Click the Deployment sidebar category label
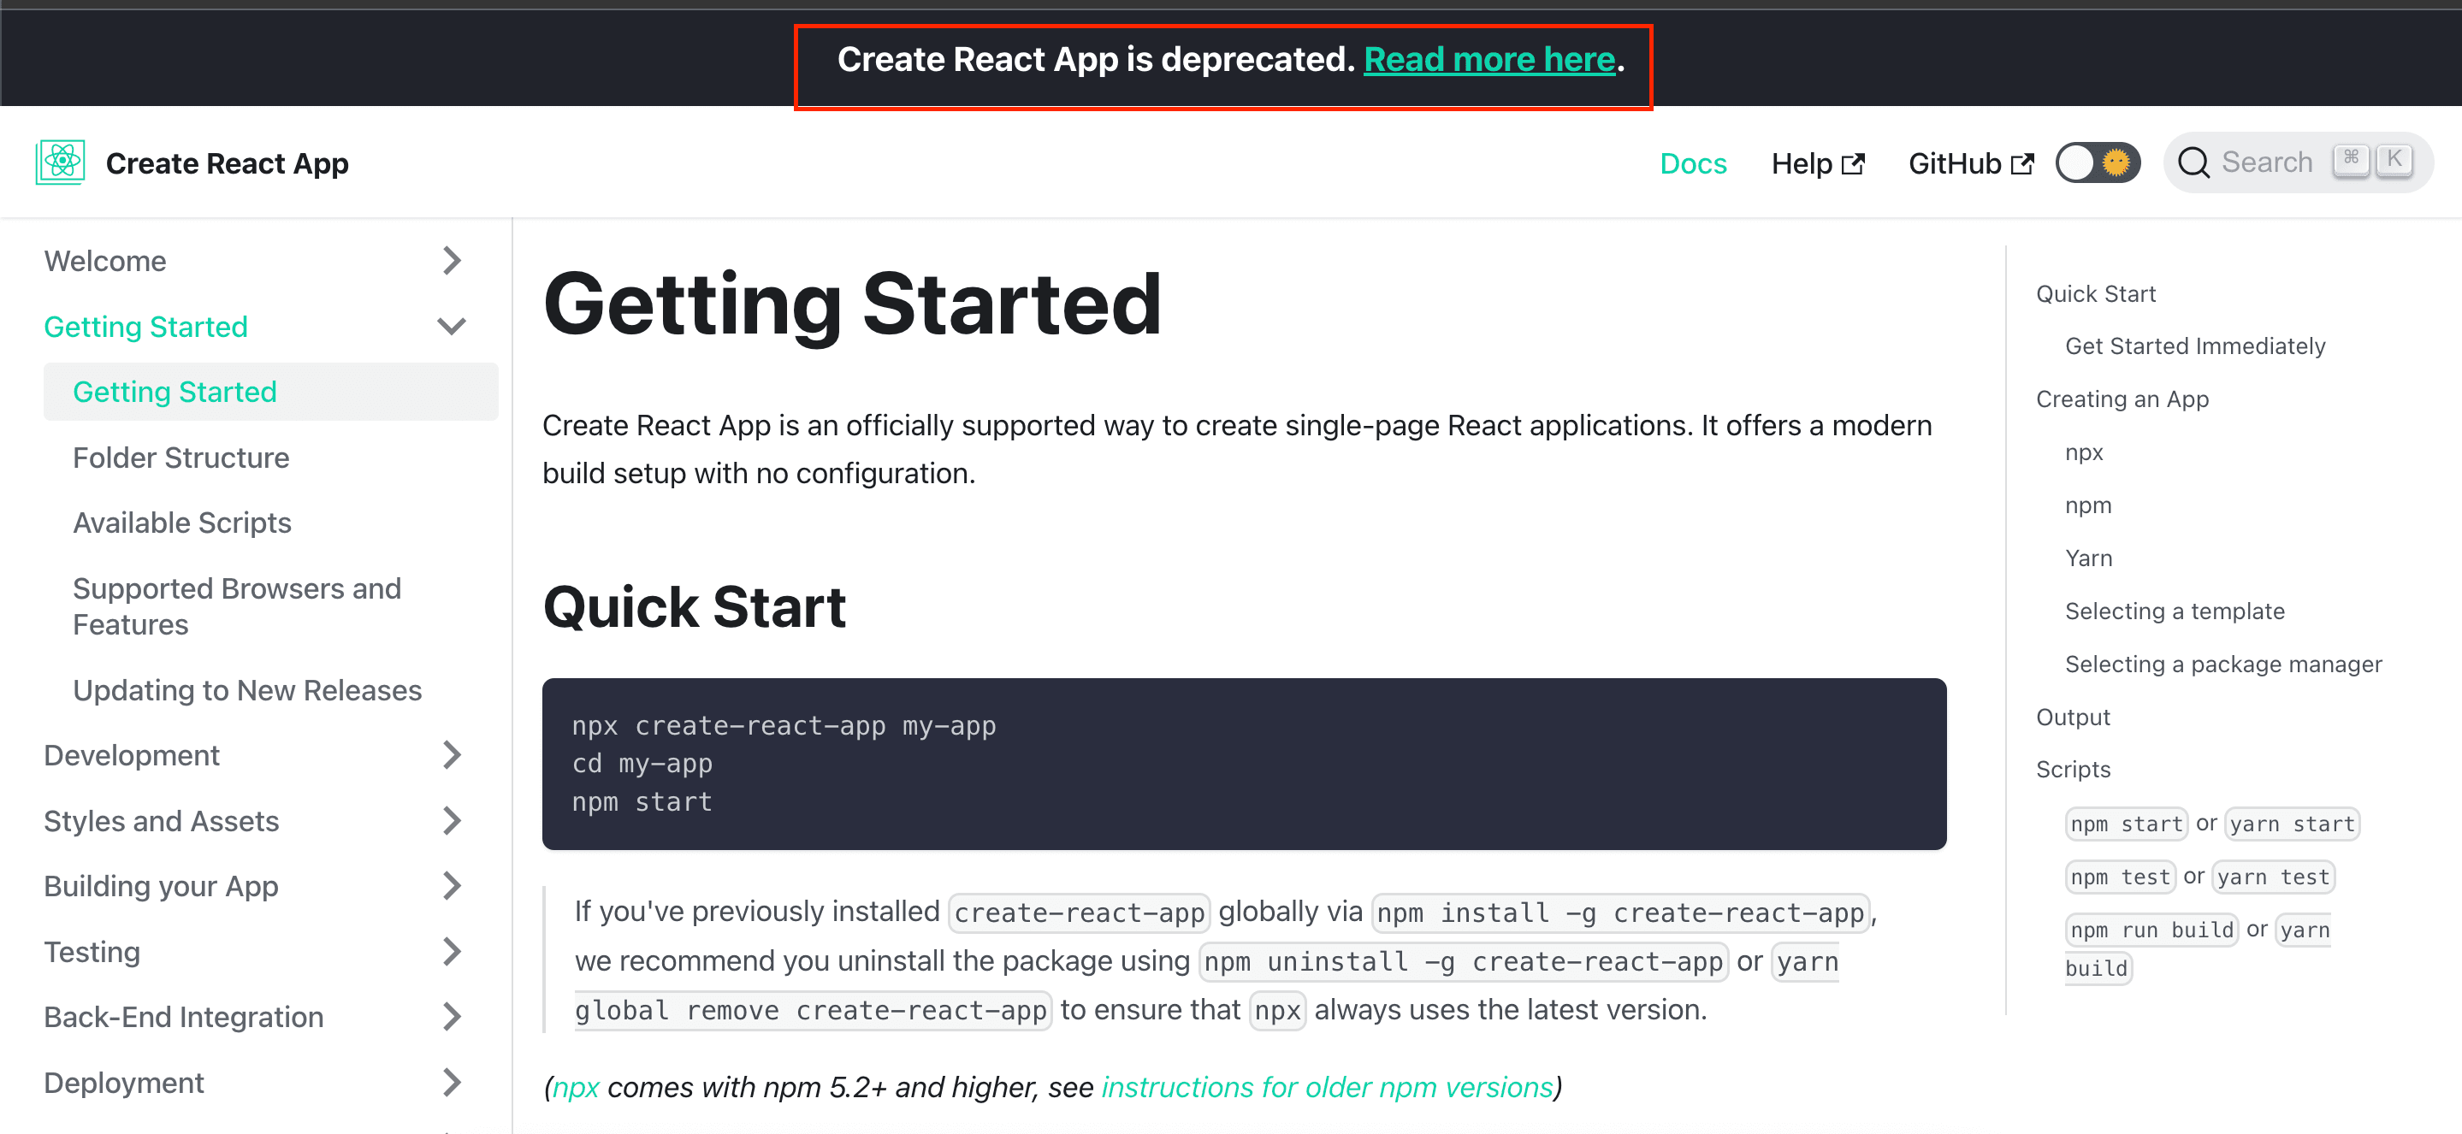The width and height of the screenshot is (2462, 1134). tap(124, 1083)
